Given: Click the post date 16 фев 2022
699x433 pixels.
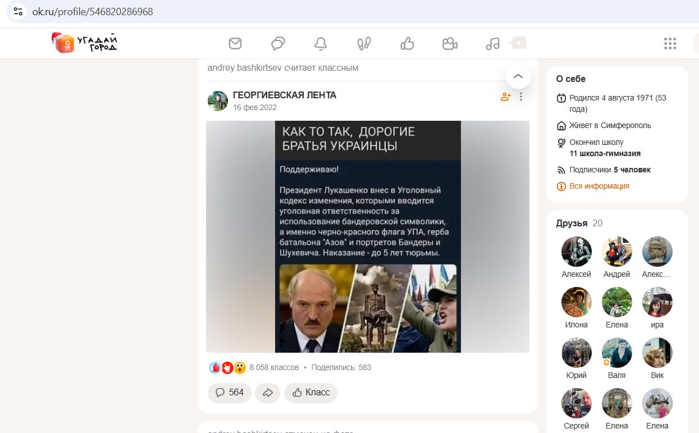Looking at the screenshot, I should click(255, 108).
